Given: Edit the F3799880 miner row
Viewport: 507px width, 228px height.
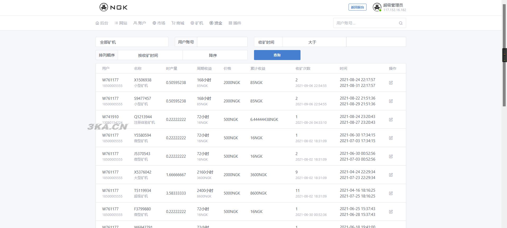Looking at the screenshot, I should coord(391,212).
